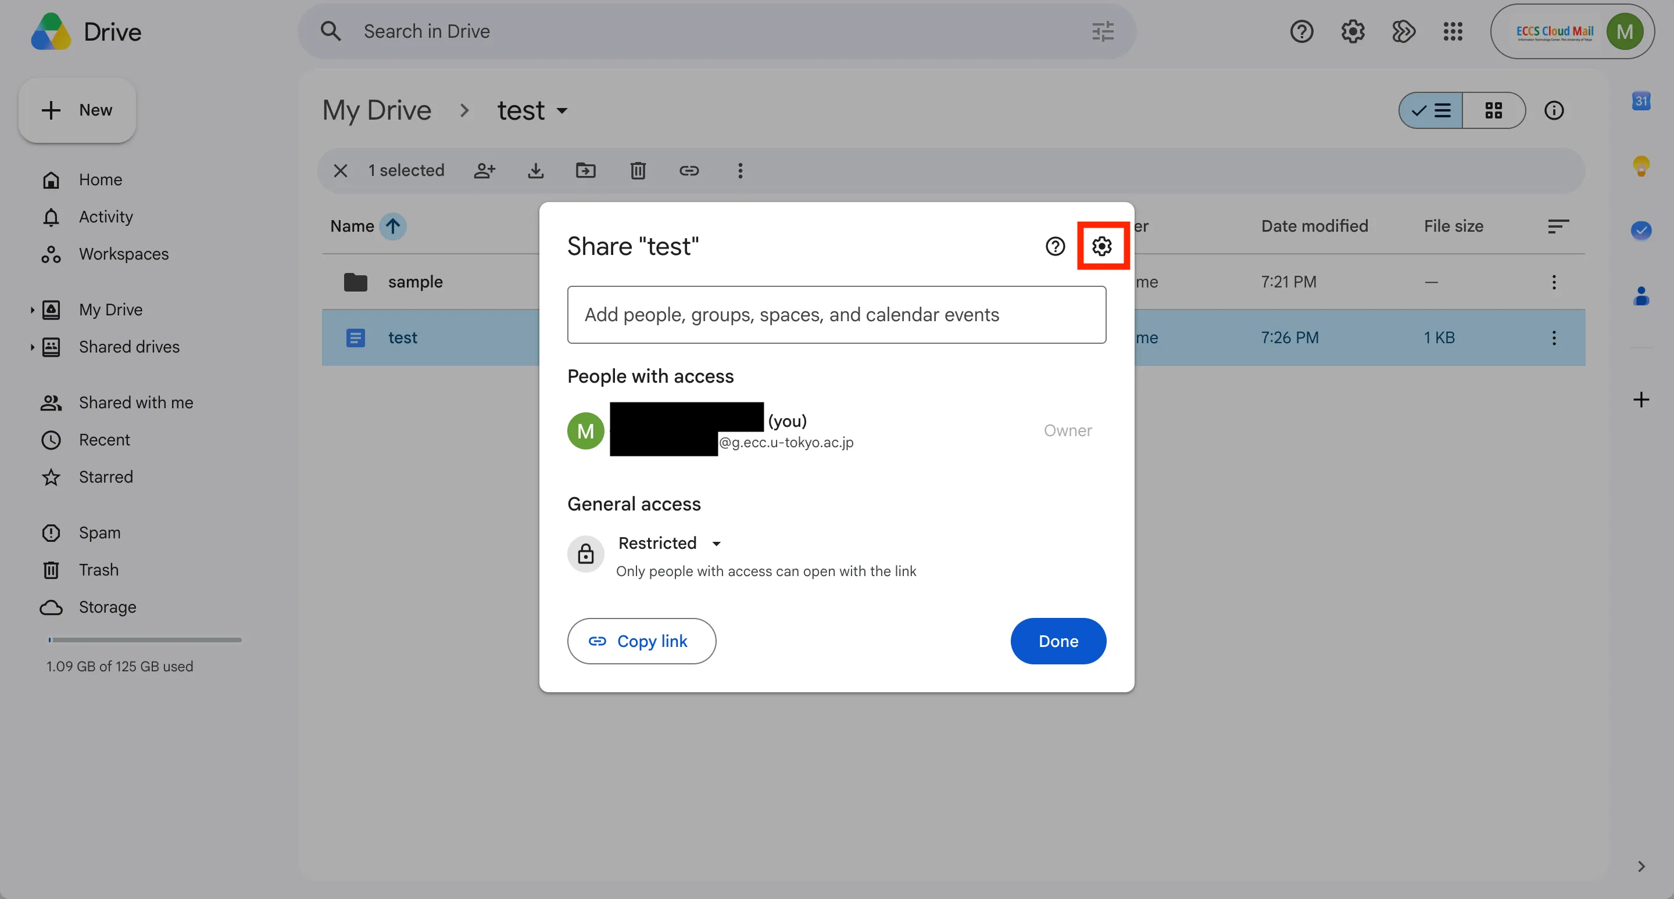This screenshot has height=899, width=1674.
Task: Open the Google apps grid
Action: point(1453,31)
